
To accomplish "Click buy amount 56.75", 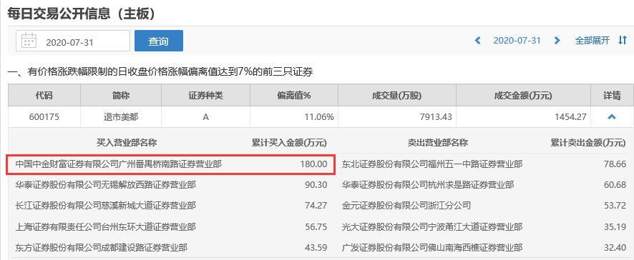I will tap(316, 226).
